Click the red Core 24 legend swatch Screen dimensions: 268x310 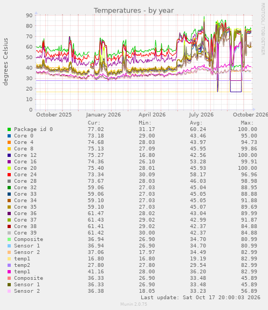coord(9,175)
